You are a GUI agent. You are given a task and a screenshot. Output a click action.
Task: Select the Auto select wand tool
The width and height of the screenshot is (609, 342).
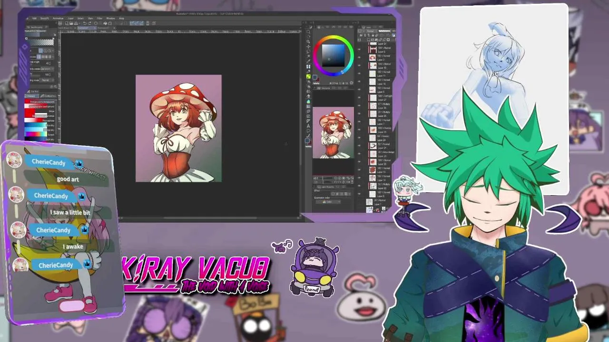(x=308, y=56)
